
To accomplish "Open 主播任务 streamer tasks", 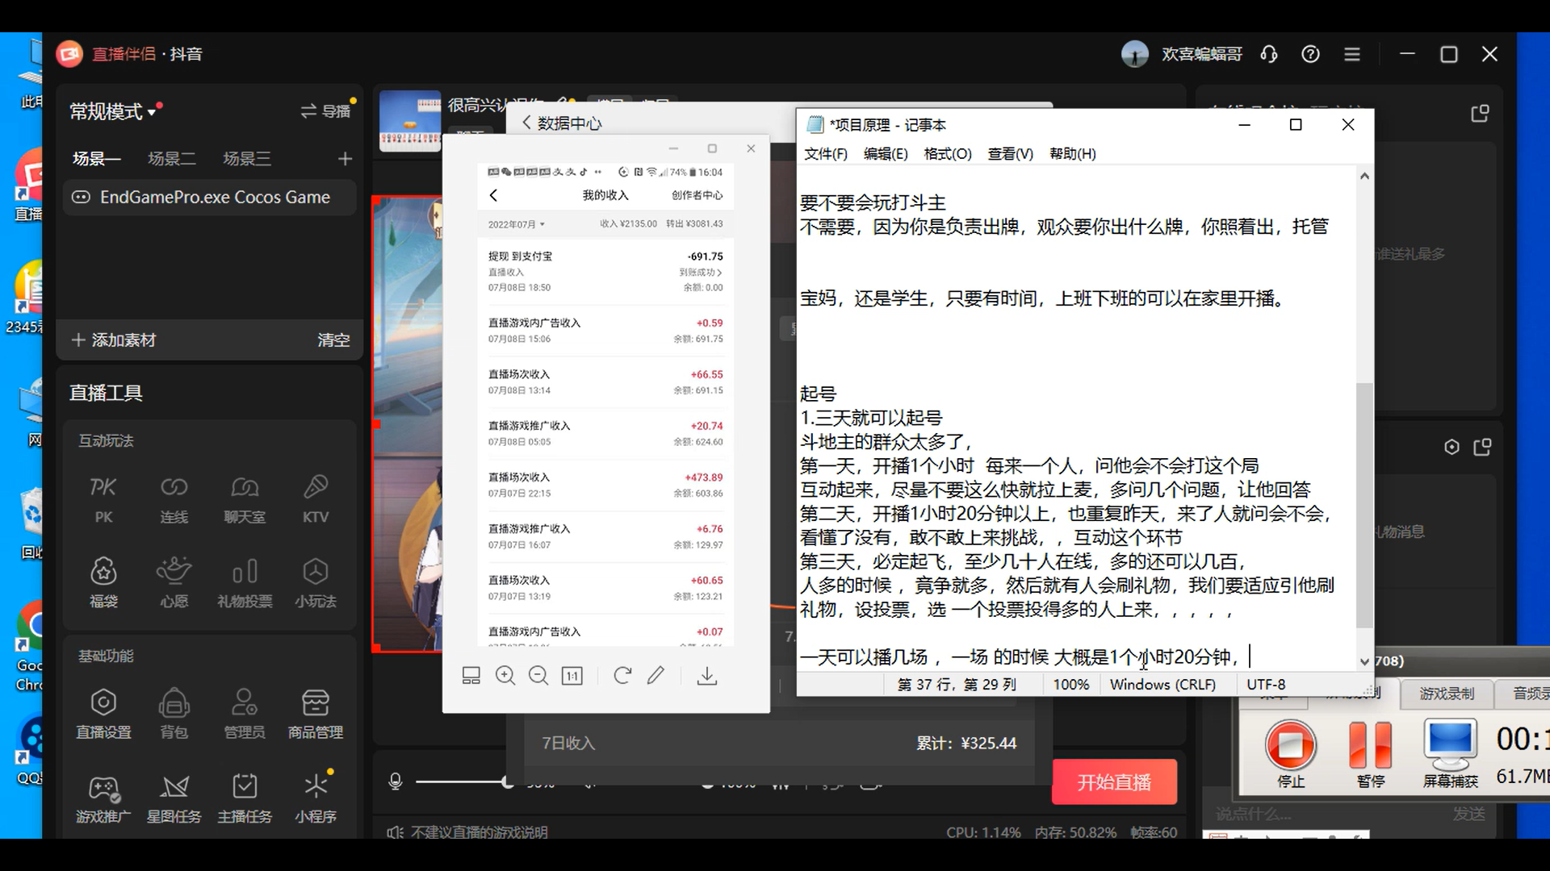I will tap(245, 798).
